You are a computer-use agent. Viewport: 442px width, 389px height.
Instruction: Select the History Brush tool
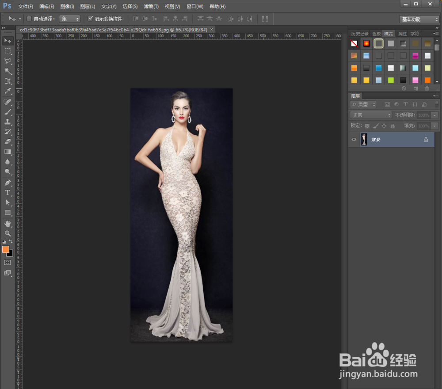(8, 132)
